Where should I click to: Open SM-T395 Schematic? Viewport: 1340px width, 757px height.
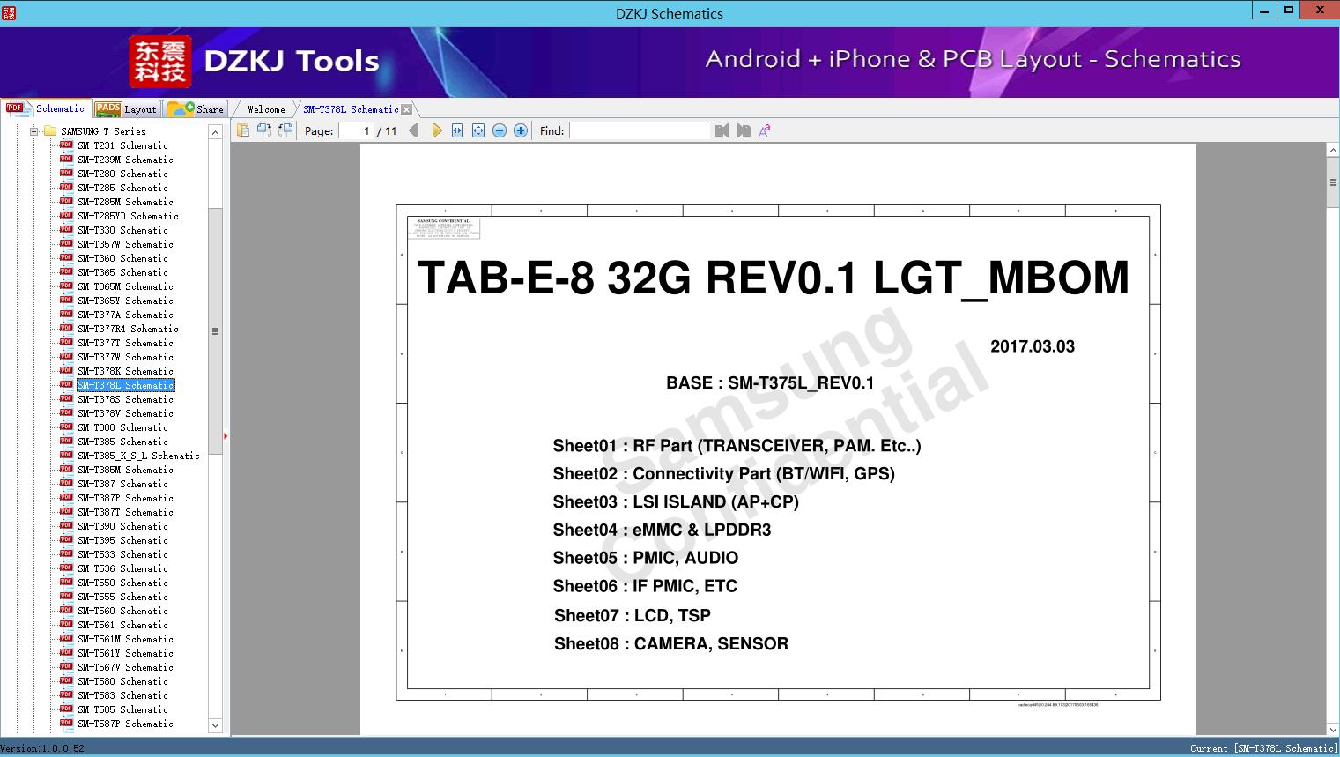(122, 540)
